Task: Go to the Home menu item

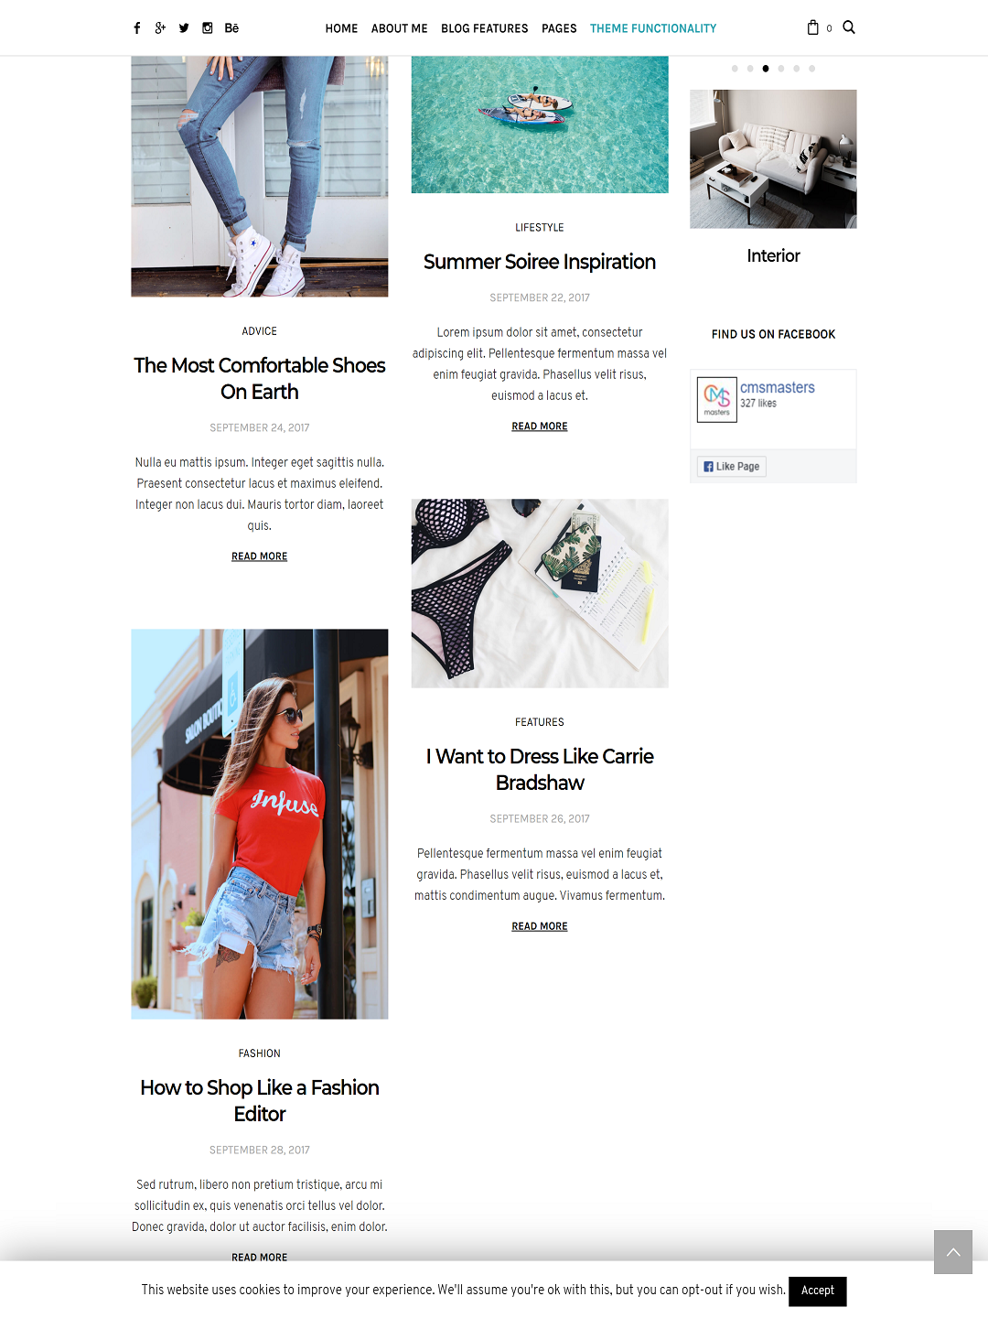Action: pyautogui.click(x=341, y=28)
